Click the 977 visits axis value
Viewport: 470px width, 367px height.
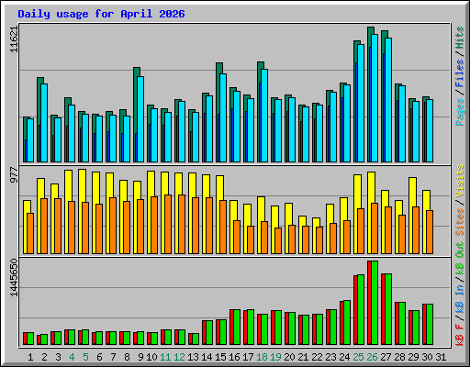(14, 175)
